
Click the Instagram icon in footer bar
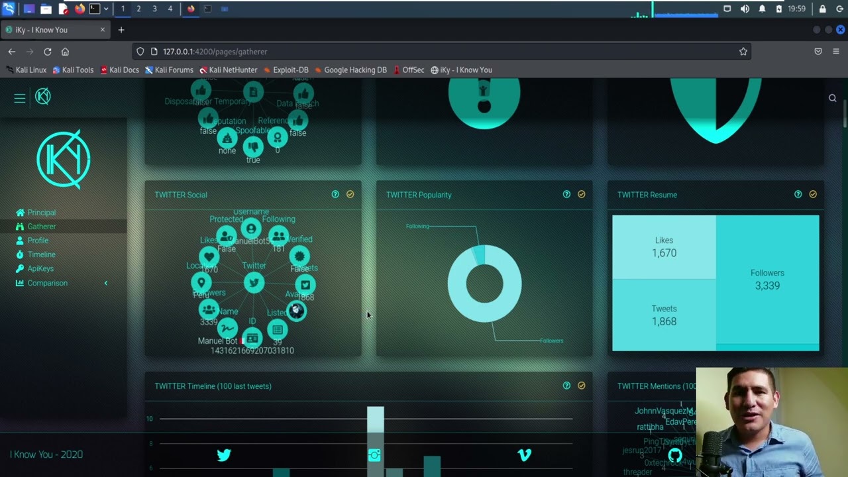point(374,454)
